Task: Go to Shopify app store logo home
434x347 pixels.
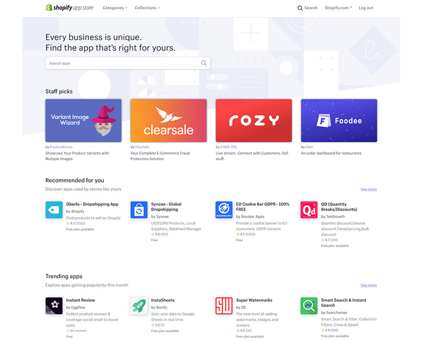Action: (x=69, y=8)
